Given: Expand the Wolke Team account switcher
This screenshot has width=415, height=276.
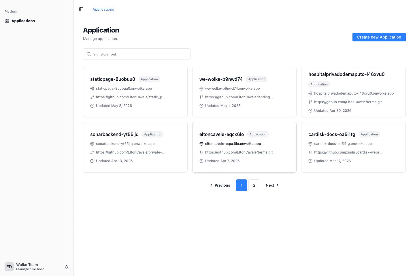Looking at the screenshot, I should click(67, 267).
